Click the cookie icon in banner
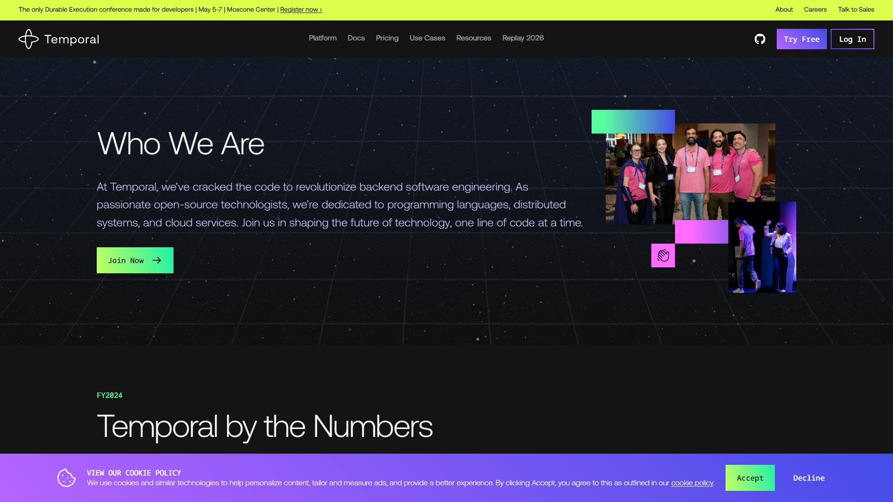Screen dimensions: 893x502 point(66,478)
